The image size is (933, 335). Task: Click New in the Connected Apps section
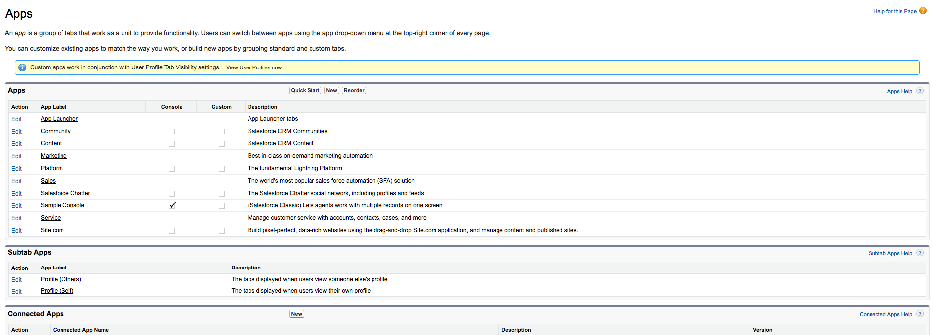(297, 314)
